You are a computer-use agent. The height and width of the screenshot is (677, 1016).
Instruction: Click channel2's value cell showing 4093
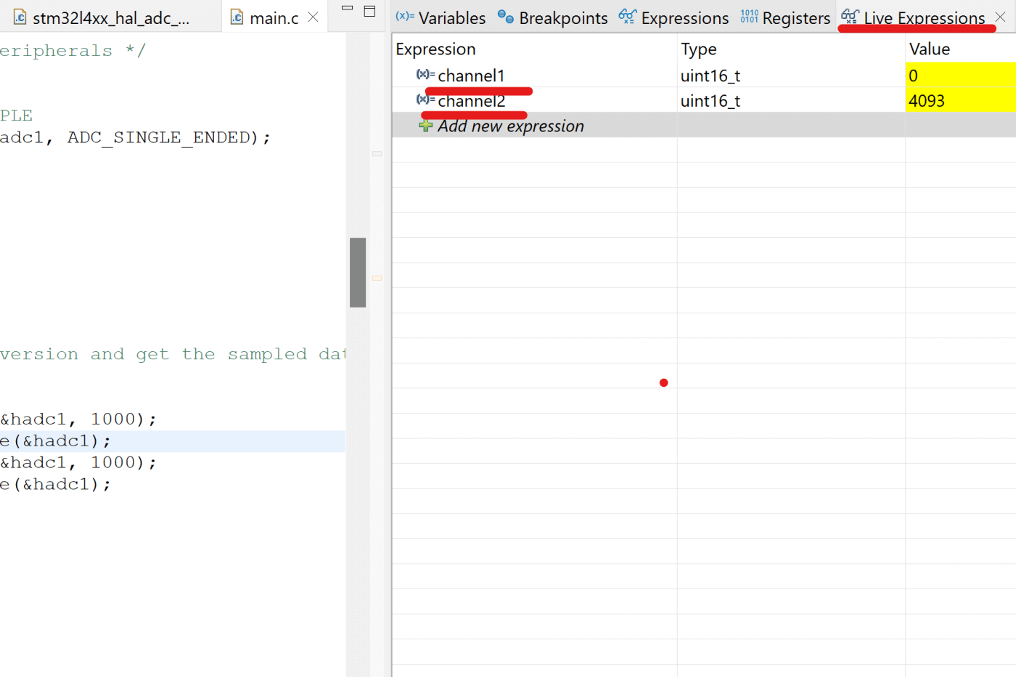coord(961,101)
